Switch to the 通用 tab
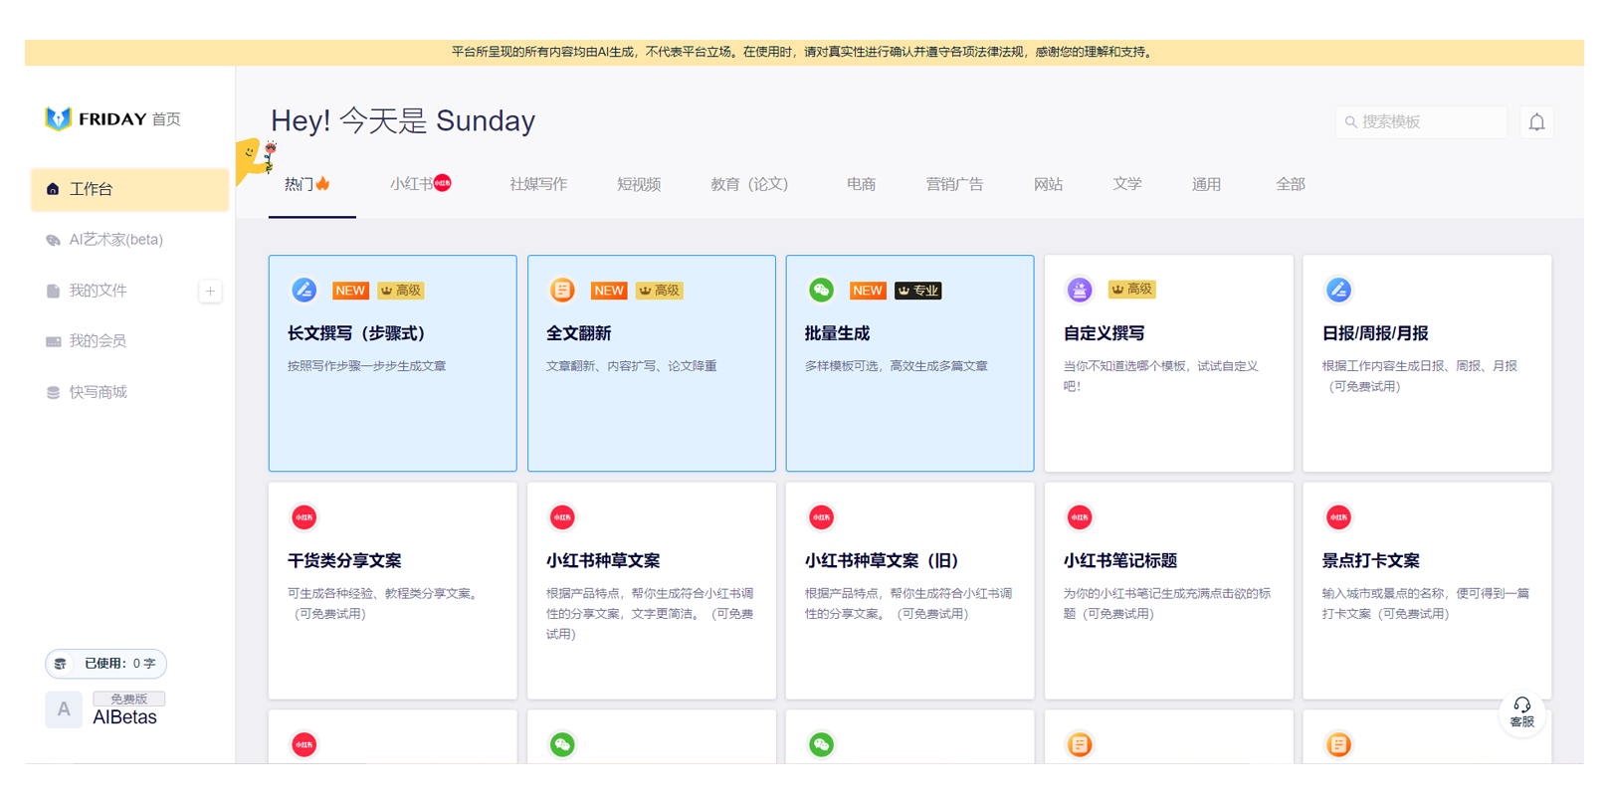 click(x=1206, y=184)
